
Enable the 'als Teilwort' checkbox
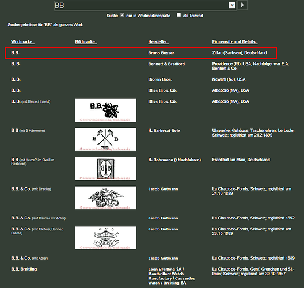[178, 15]
